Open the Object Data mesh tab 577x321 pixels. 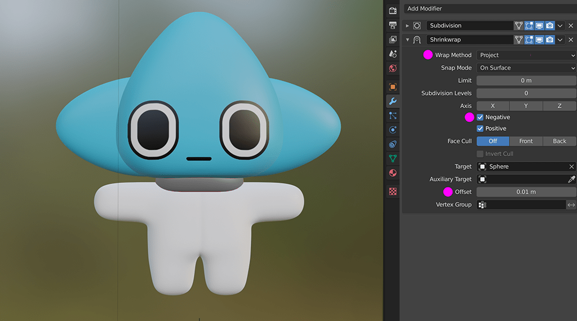click(393, 158)
